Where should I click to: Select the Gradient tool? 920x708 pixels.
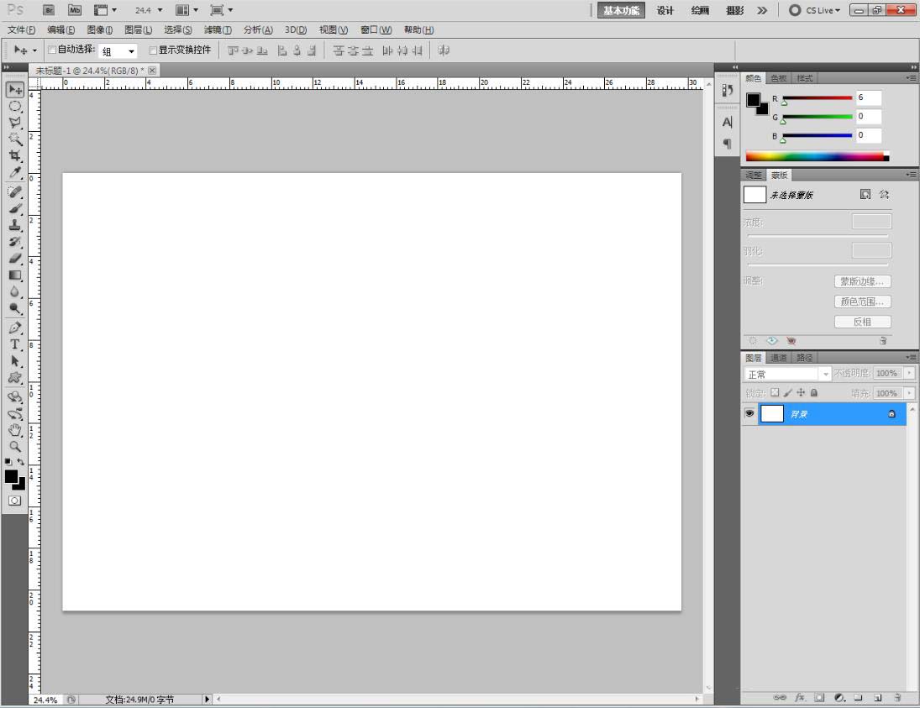pyautogui.click(x=15, y=275)
